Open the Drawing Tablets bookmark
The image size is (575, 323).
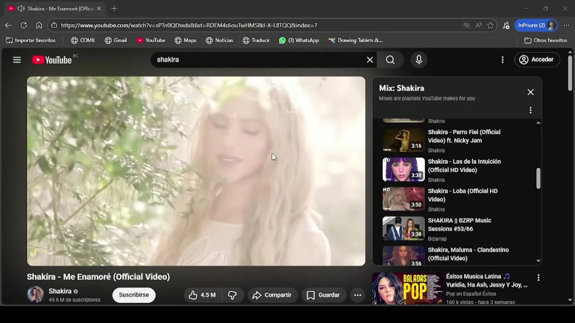[355, 40]
